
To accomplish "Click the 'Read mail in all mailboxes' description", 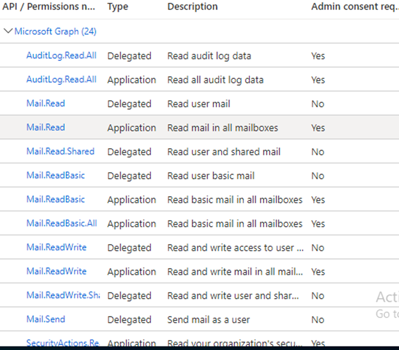I will tap(222, 128).
